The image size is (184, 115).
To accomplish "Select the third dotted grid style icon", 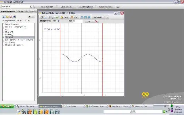I will click(89, 17).
